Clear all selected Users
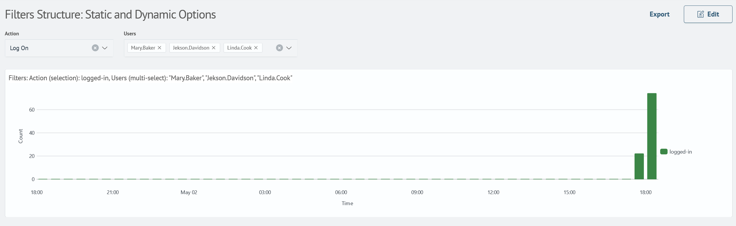The height and width of the screenshot is (226, 736). click(x=279, y=48)
